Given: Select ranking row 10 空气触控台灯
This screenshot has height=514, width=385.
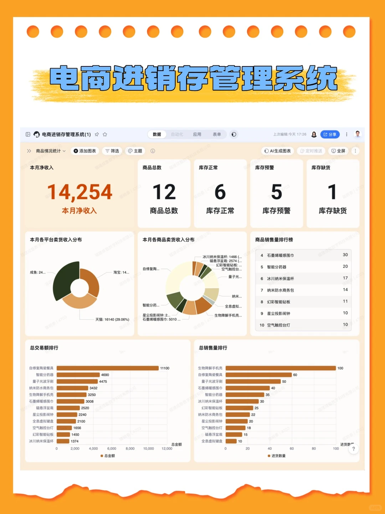Looking at the screenshot, I should pyautogui.click(x=304, y=325).
